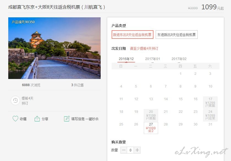Click the 提前4天预订 advance booking text
Screen dimensions: 231x161
click(x=28, y=101)
